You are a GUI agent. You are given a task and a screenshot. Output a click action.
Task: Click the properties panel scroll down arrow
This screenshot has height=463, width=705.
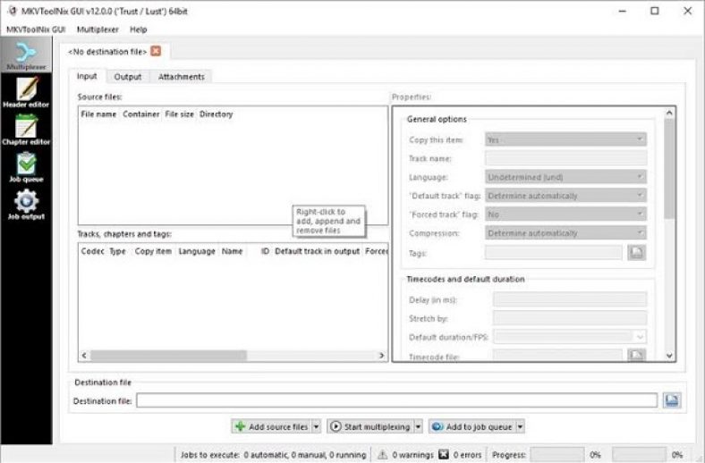coord(669,356)
